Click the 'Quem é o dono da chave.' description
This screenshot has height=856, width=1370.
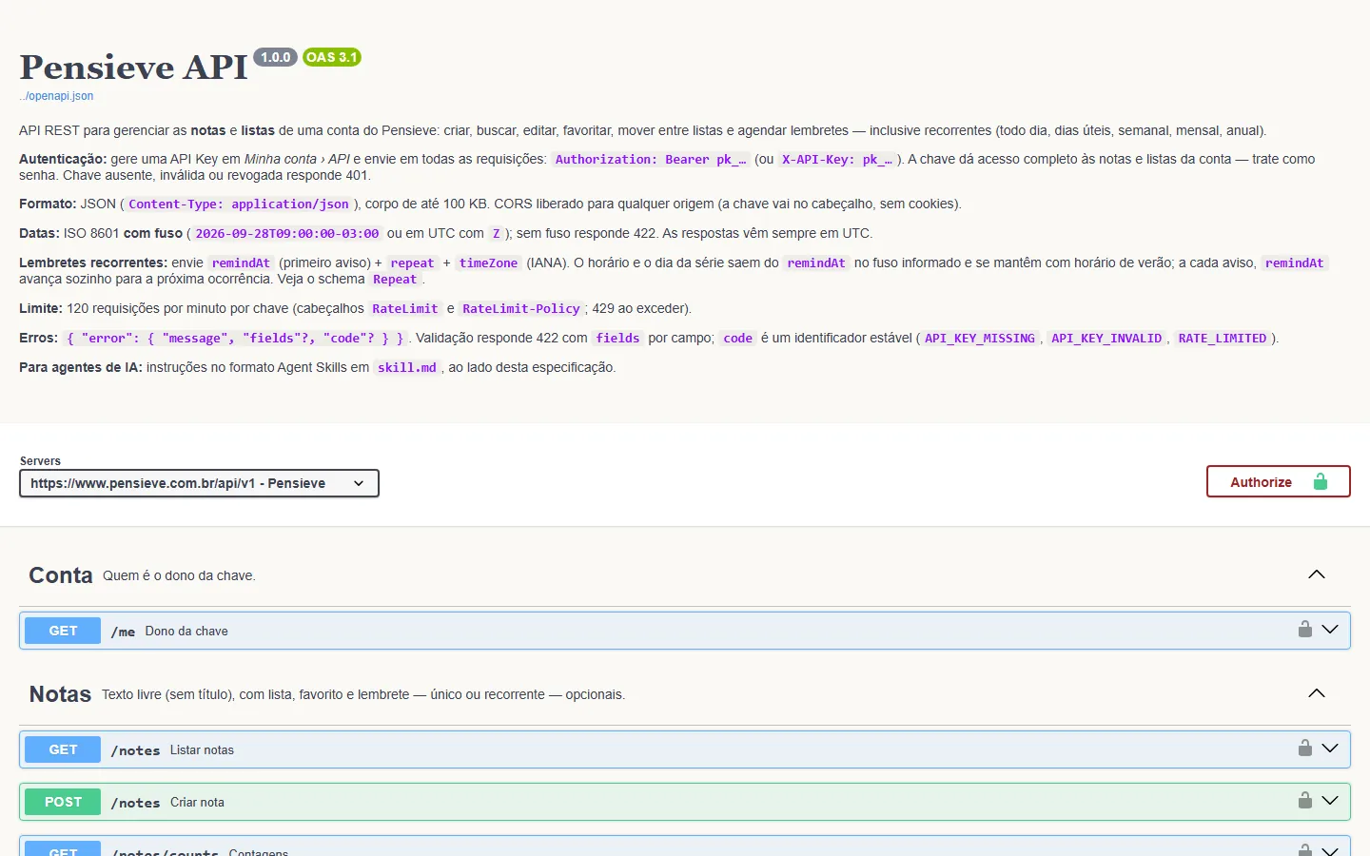(x=179, y=575)
